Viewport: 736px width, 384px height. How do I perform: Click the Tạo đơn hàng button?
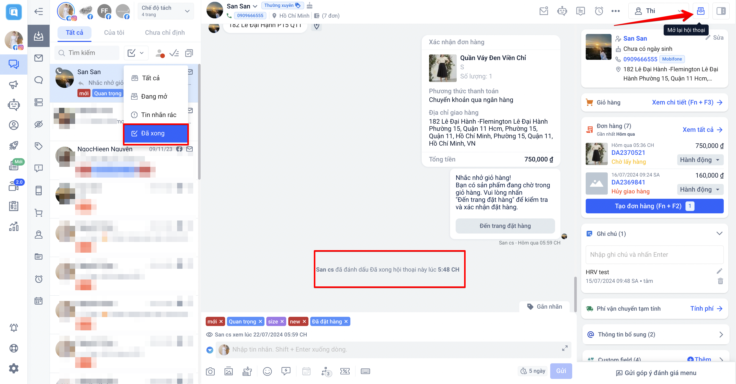[x=654, y=206]
